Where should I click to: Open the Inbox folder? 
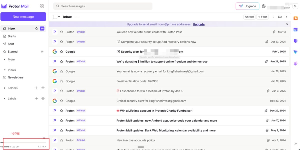(x=23, y=28)
